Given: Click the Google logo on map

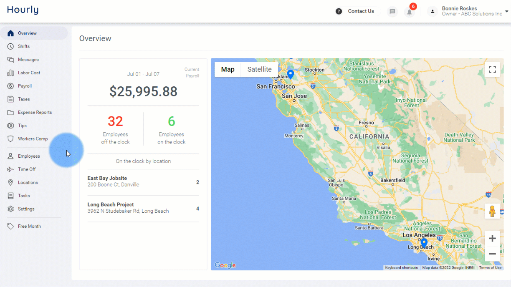Looking at the screenshot, I should 225,265.
